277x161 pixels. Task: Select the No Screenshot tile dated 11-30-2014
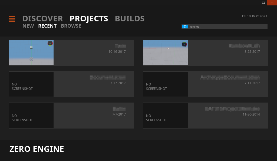coord(166,116)
